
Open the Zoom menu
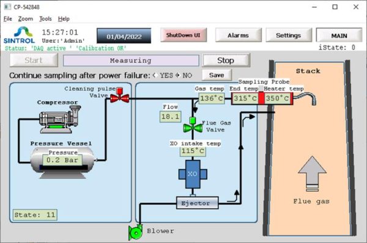tap(26, 19)
